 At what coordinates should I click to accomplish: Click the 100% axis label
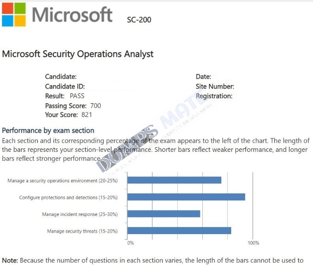pyautogui.click(x=253, y=243)
